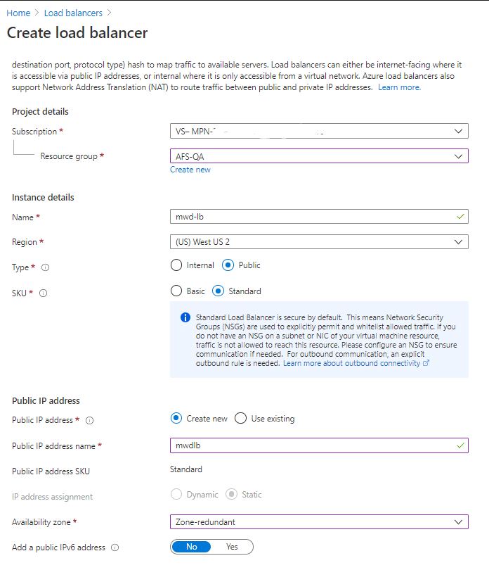Image resolution: width=489 pixels, height=570 pixels.
Task: Go to Home breadcrumb
Action: (18, 13)
